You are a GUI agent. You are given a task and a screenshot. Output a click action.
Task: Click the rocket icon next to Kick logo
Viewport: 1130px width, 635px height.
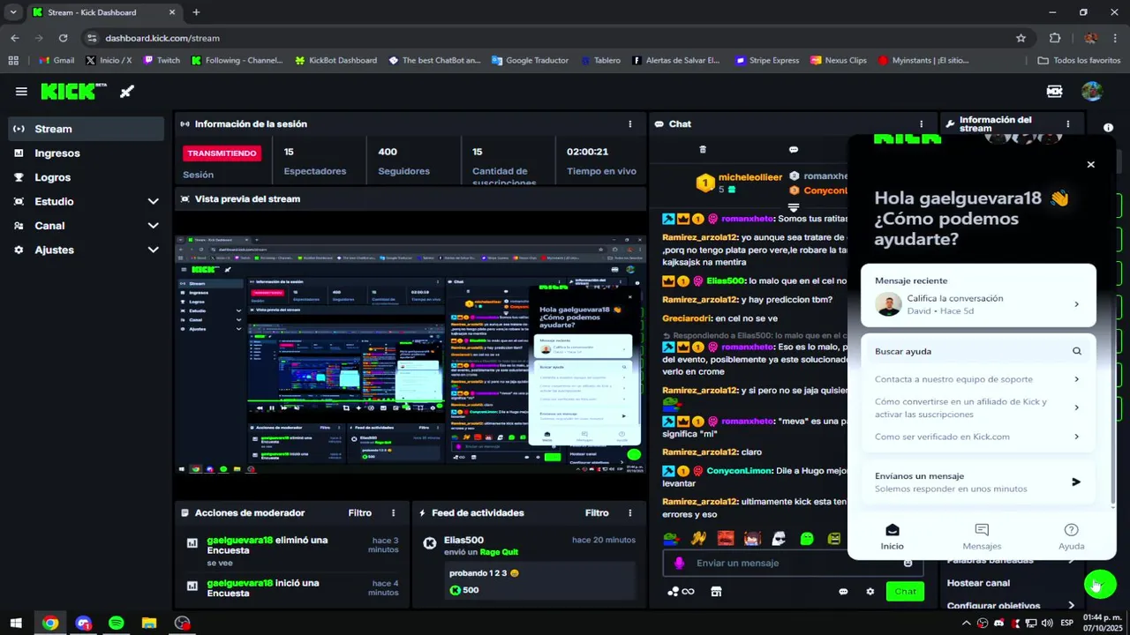click(127, 92)
